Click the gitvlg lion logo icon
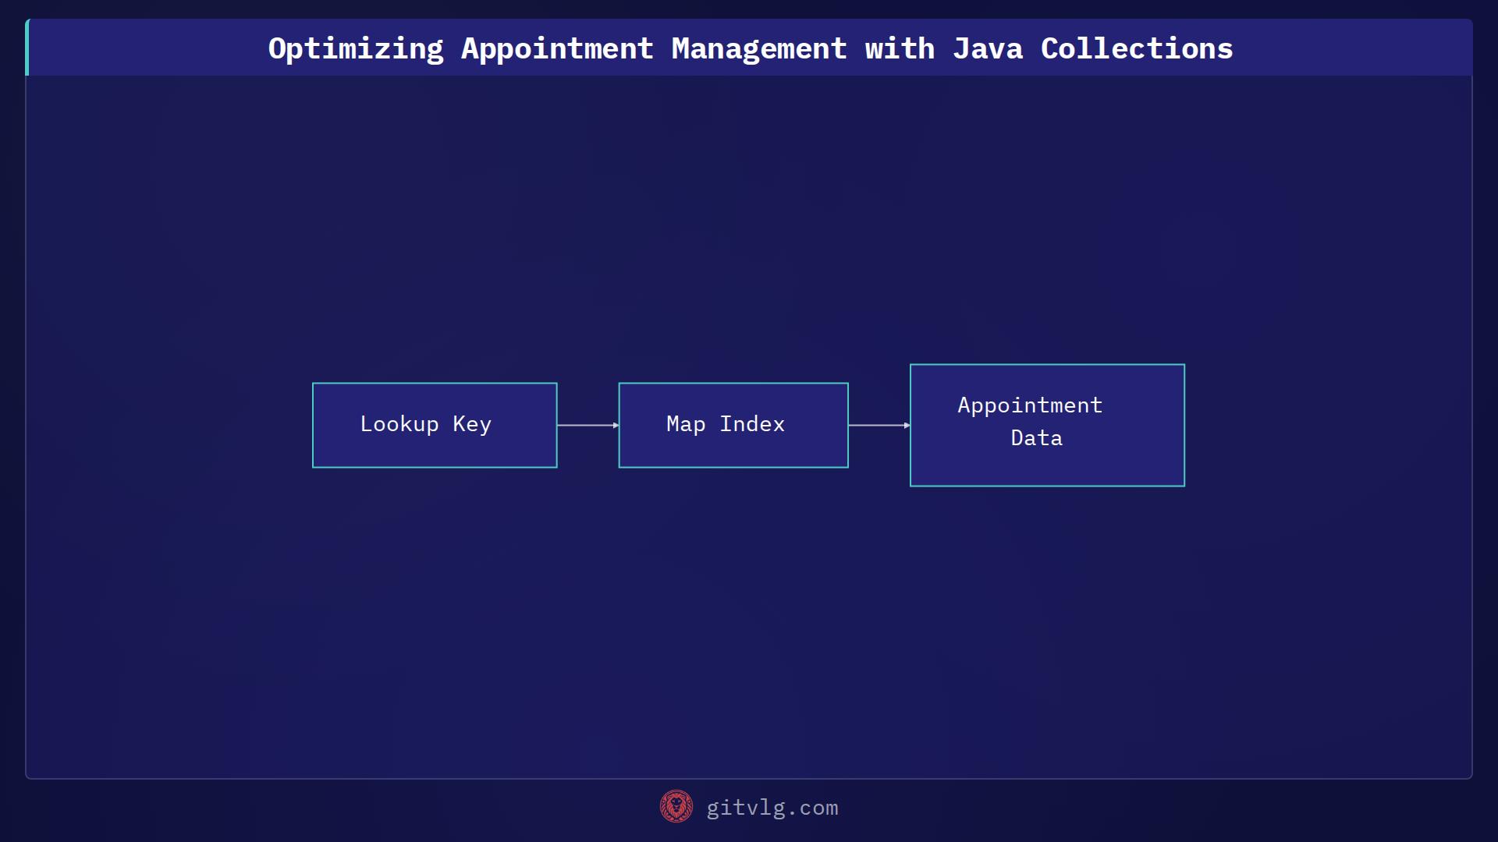The image size is (1498, 842). pyautogui.click(x=676, y=807)
